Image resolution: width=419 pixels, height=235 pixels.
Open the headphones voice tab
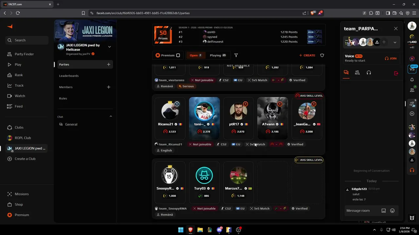[x=369, y=73]
